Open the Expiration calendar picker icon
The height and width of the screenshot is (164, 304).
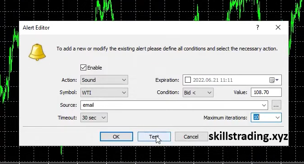(x=274, y=80)
